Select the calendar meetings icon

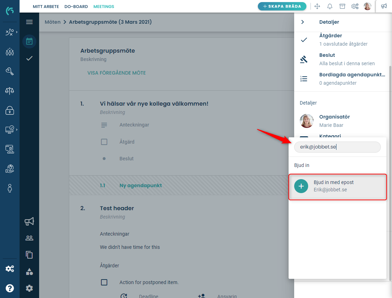29,41
